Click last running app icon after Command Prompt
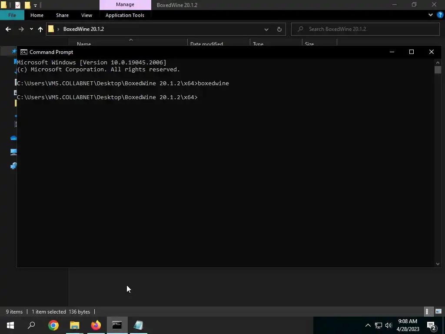 (x=138, y=325)
